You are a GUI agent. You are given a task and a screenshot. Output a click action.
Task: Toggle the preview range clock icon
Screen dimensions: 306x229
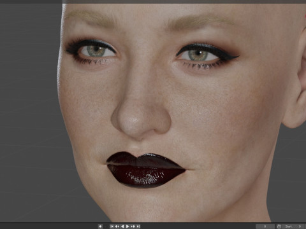[279, 226]
